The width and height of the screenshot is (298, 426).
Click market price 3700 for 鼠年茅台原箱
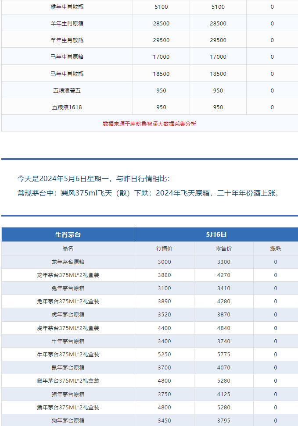click(165, 368)
